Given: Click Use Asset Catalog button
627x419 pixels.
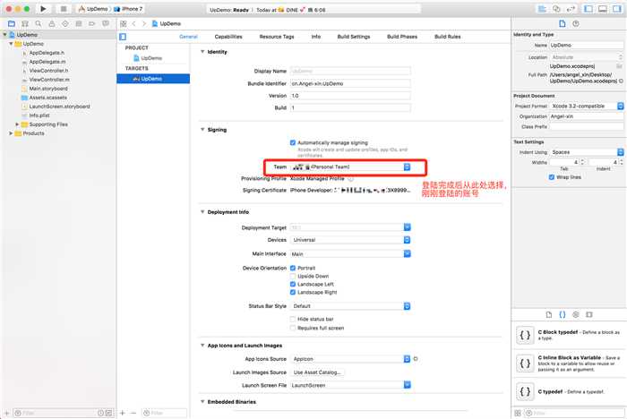Looking at the screenshot, I should (x=317, y=372).
